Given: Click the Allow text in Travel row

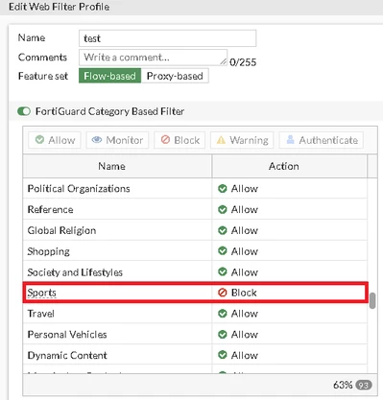Looking at the screenshot, I should tap(245, 314).
